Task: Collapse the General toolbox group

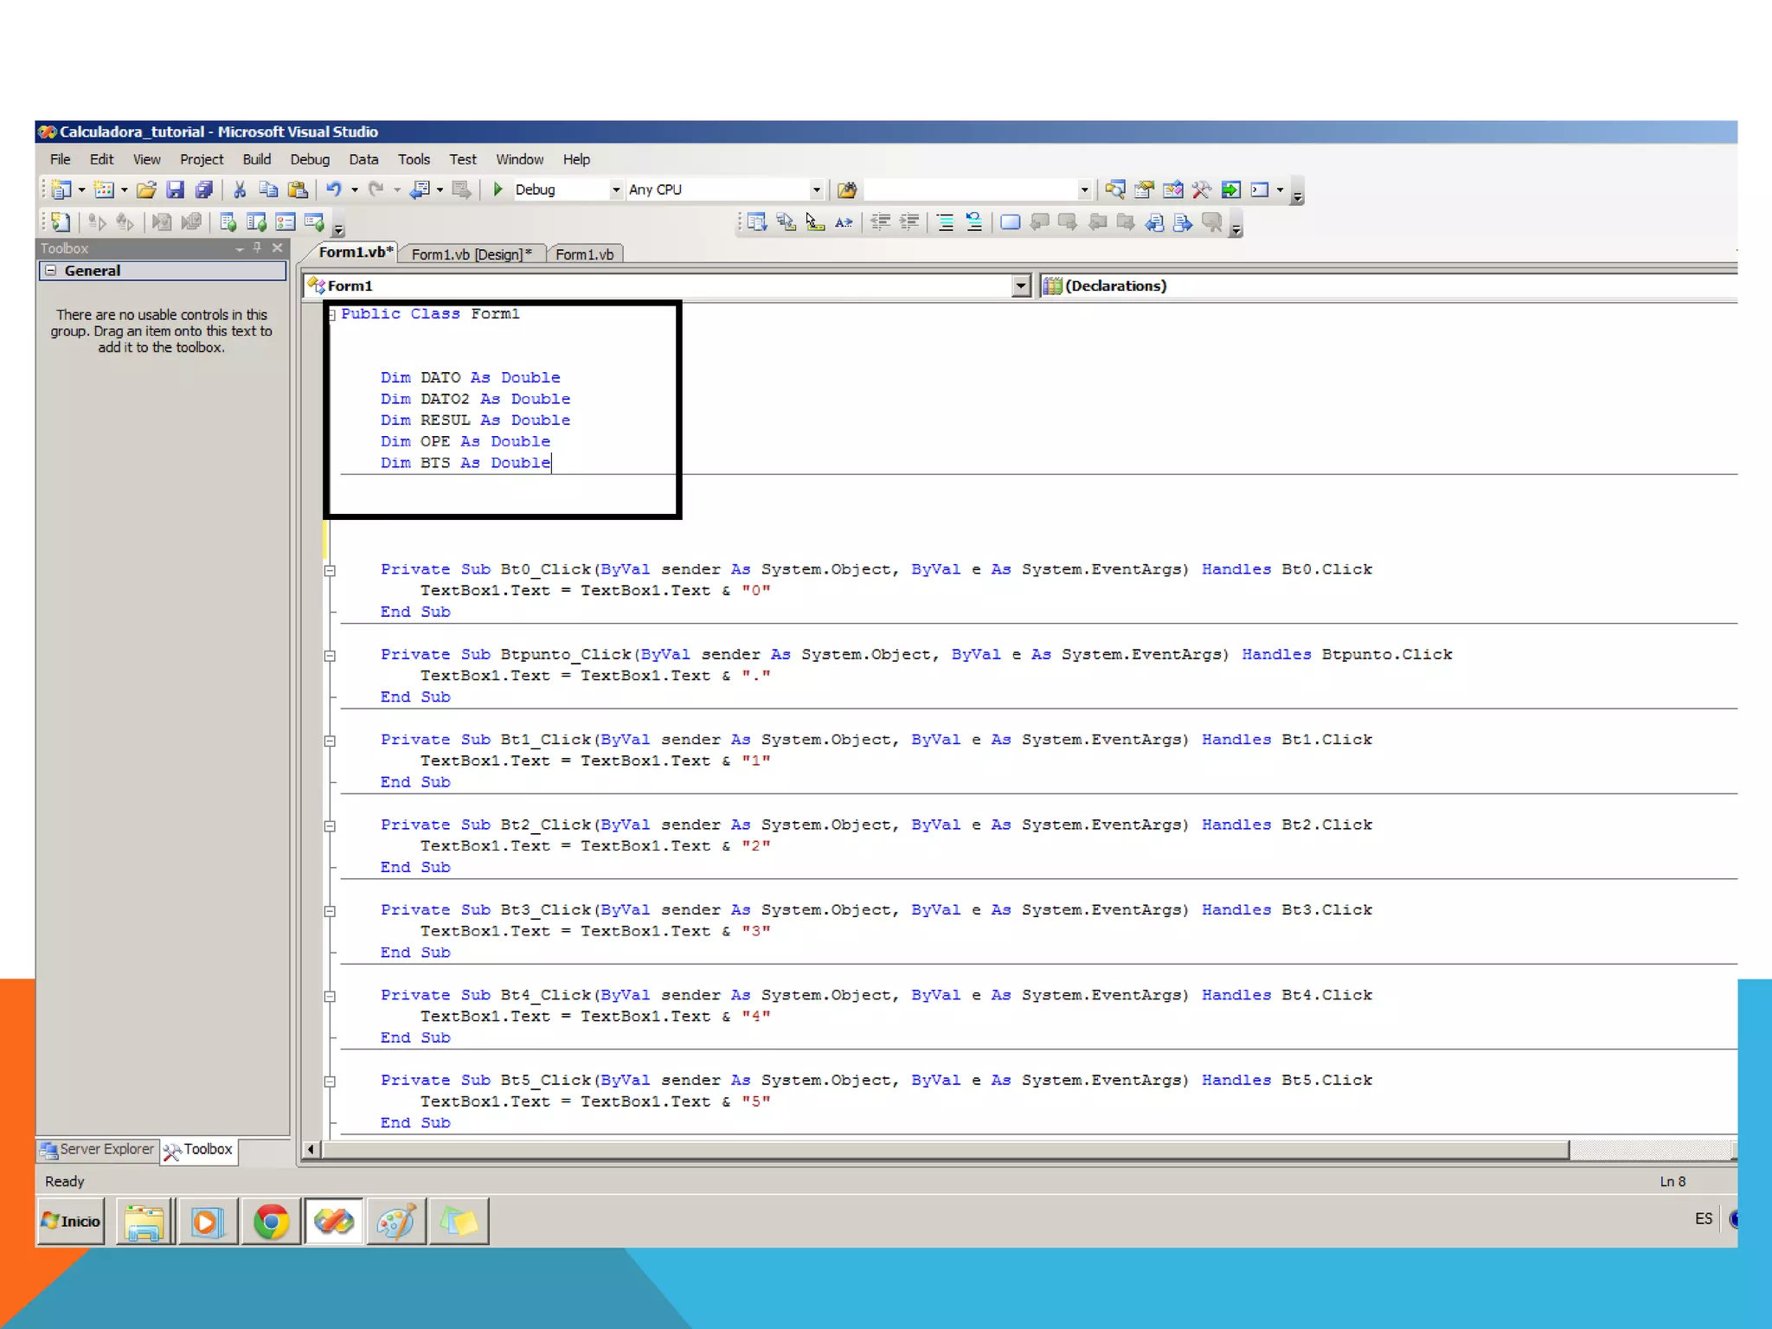Action: 51,271
